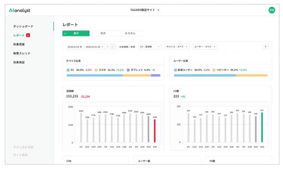
Task: Click the CV数 card heading
Action: (x=176, y=91)
